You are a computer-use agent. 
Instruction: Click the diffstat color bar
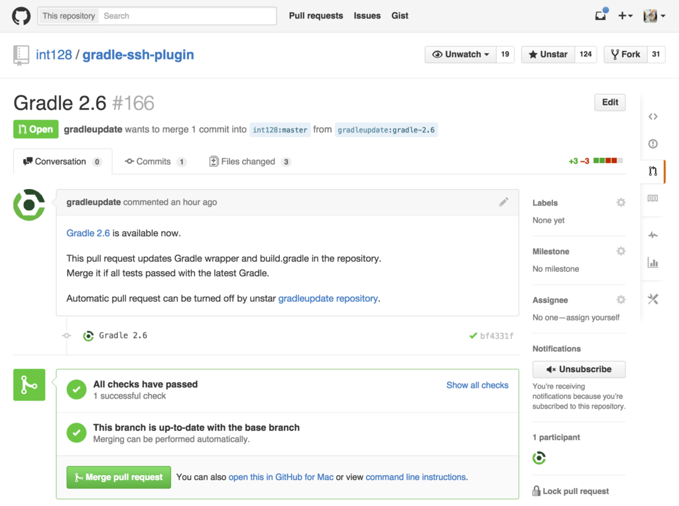coord(608,160)
